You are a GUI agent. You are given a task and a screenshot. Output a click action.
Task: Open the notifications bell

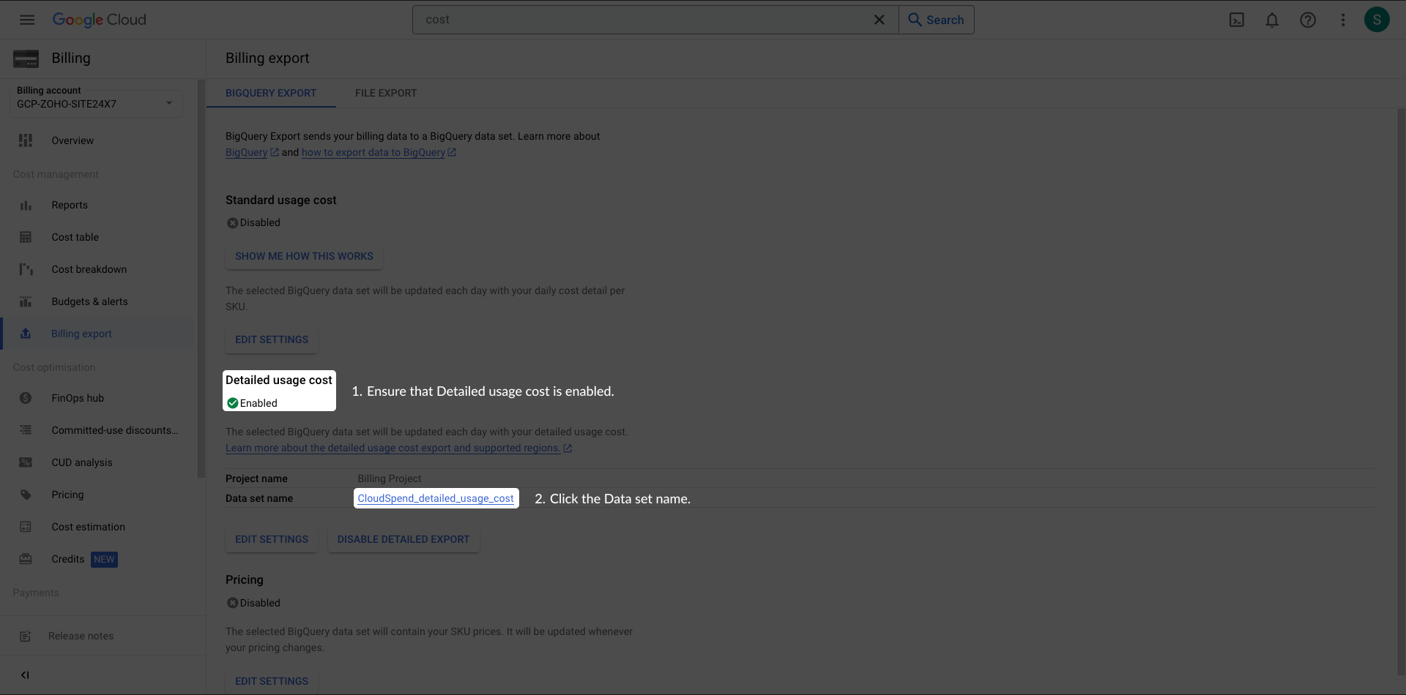pos(1272,20)
